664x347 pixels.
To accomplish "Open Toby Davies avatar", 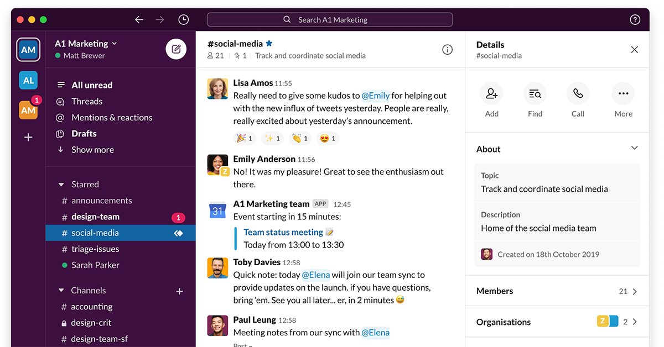I will (217, 268).
